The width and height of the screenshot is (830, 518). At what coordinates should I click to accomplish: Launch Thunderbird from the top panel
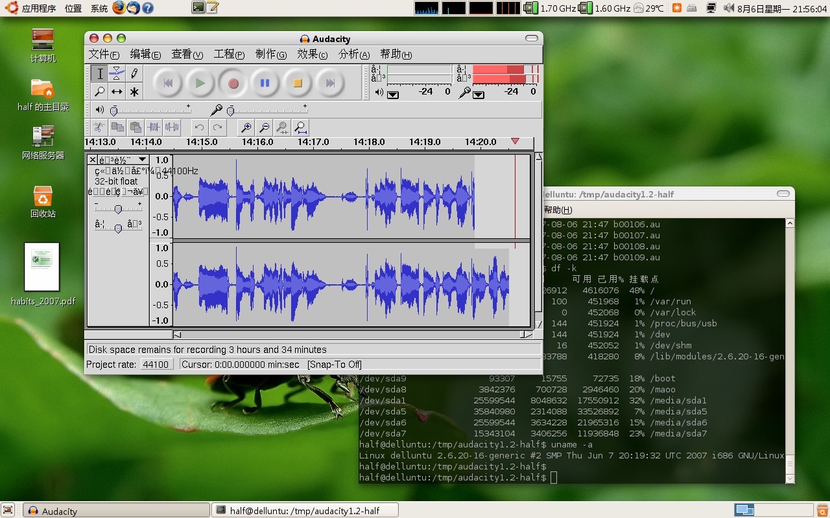click(x=133, y=8)
